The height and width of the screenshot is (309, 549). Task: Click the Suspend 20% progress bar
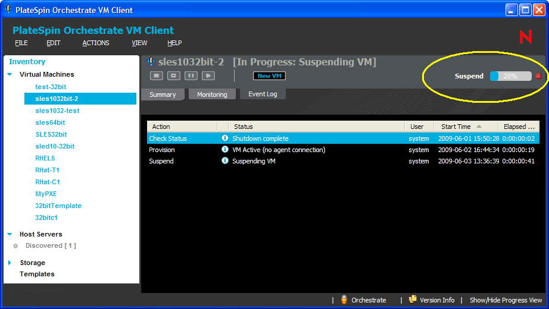click(x=510, y=76)
